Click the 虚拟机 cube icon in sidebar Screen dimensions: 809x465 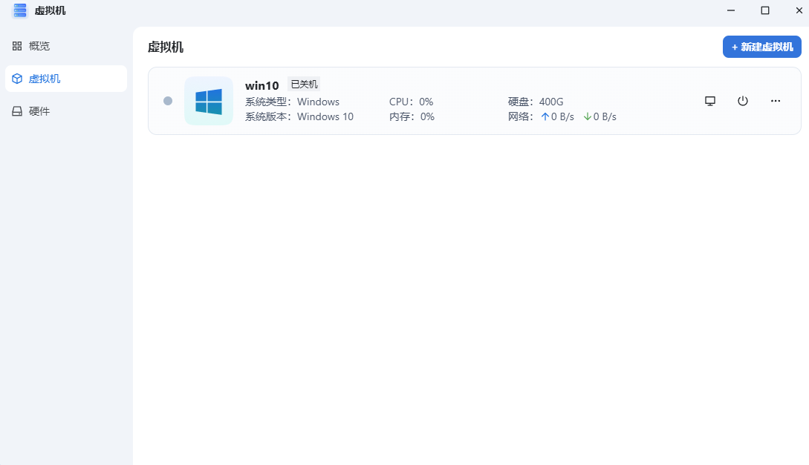click(17, 79)
